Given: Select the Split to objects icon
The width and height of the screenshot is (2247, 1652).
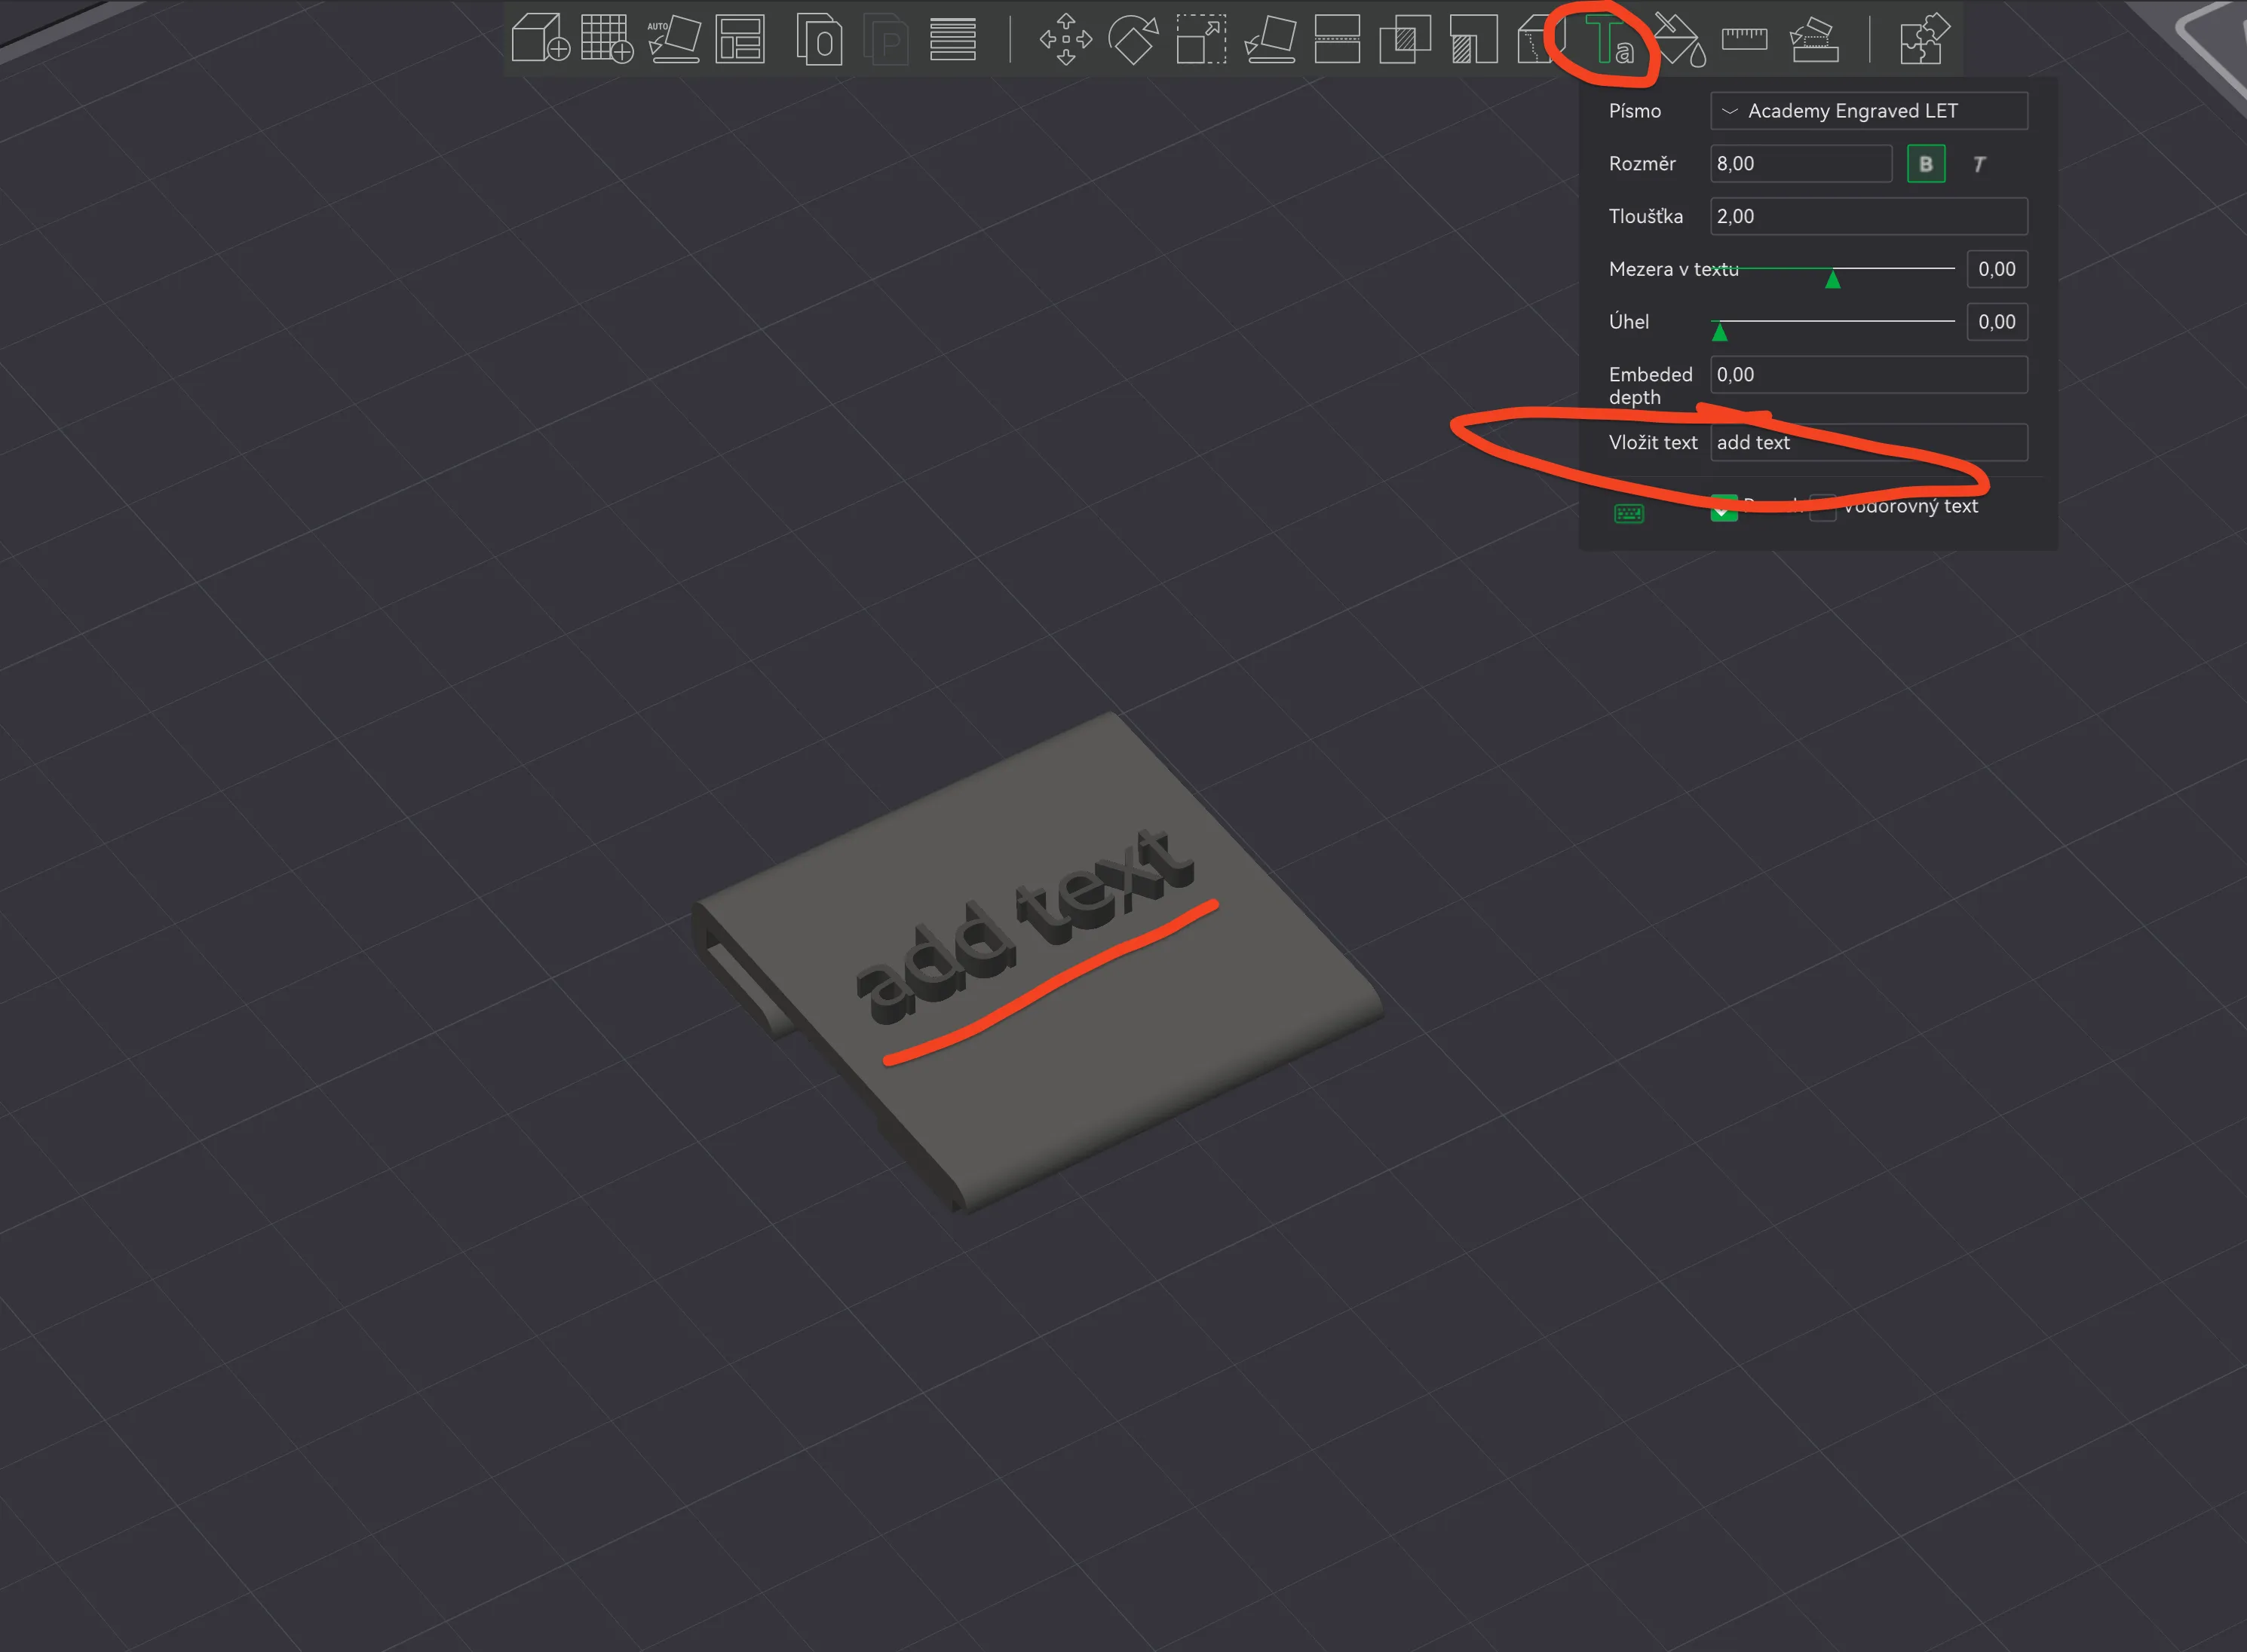Looking at the screenshot, I should point(820,39).
